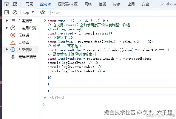Filter by 3 条用户消息 row
Screen dimensions: 176x119
pos(21,28)
